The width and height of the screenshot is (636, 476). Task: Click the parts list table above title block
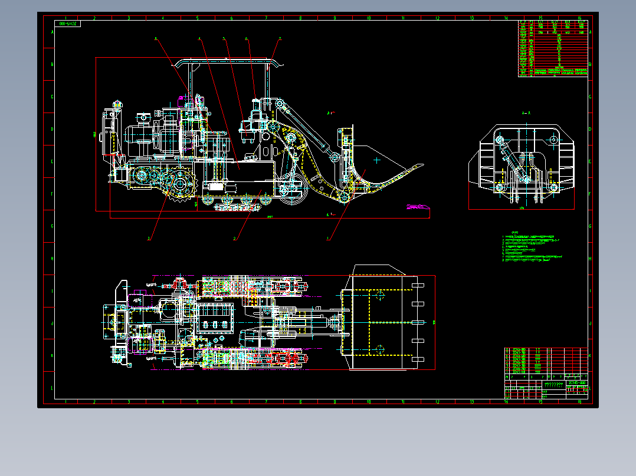point(546,361)
